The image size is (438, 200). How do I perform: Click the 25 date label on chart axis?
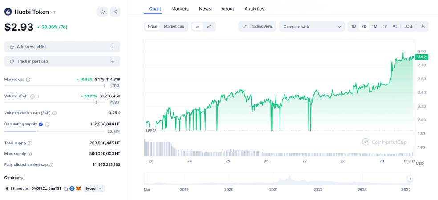pos(228,161)
